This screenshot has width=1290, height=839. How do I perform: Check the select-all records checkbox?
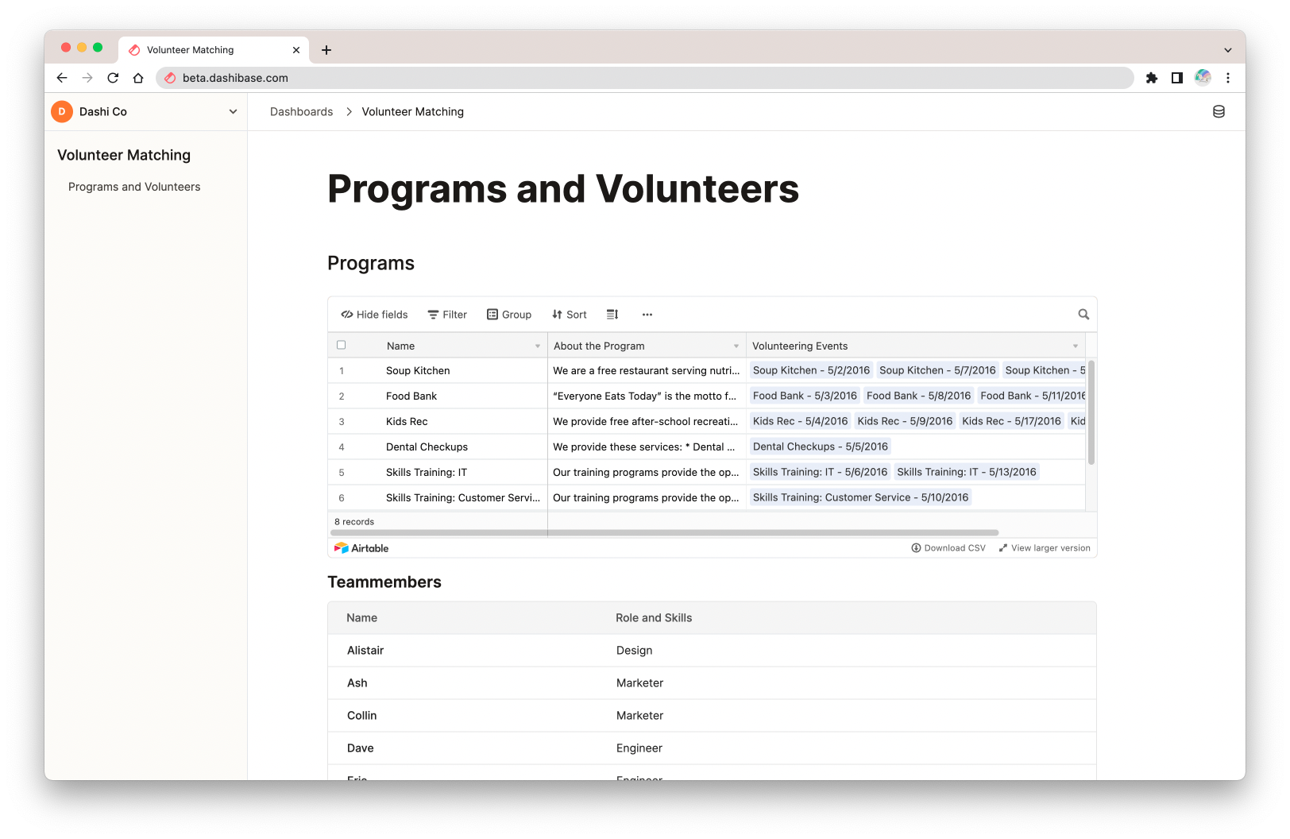(x=342, y=345)
